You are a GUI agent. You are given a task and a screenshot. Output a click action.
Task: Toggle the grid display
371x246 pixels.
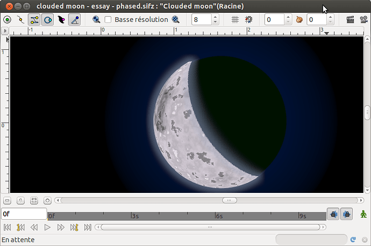pyautogui.click(x=235, y=20)
